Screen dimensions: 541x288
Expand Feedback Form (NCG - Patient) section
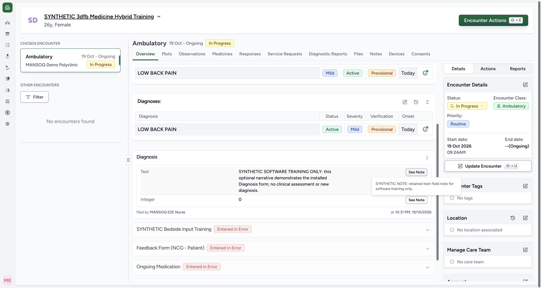(x=428, y=249)
